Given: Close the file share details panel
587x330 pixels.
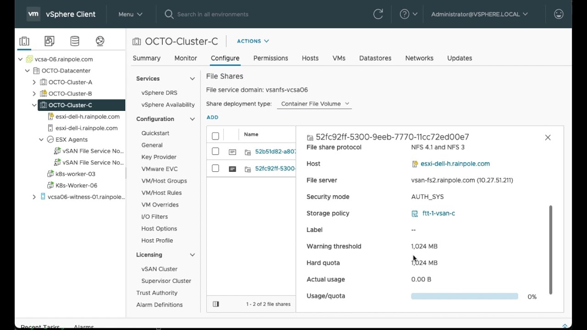Looking at the screenshot, I should [548, 137].
